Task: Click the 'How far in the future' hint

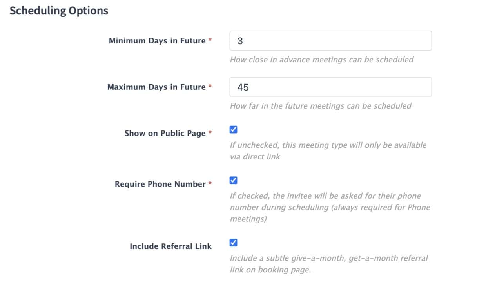Action: point(321,106)
